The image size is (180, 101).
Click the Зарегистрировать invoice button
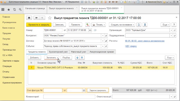[98, 90]
